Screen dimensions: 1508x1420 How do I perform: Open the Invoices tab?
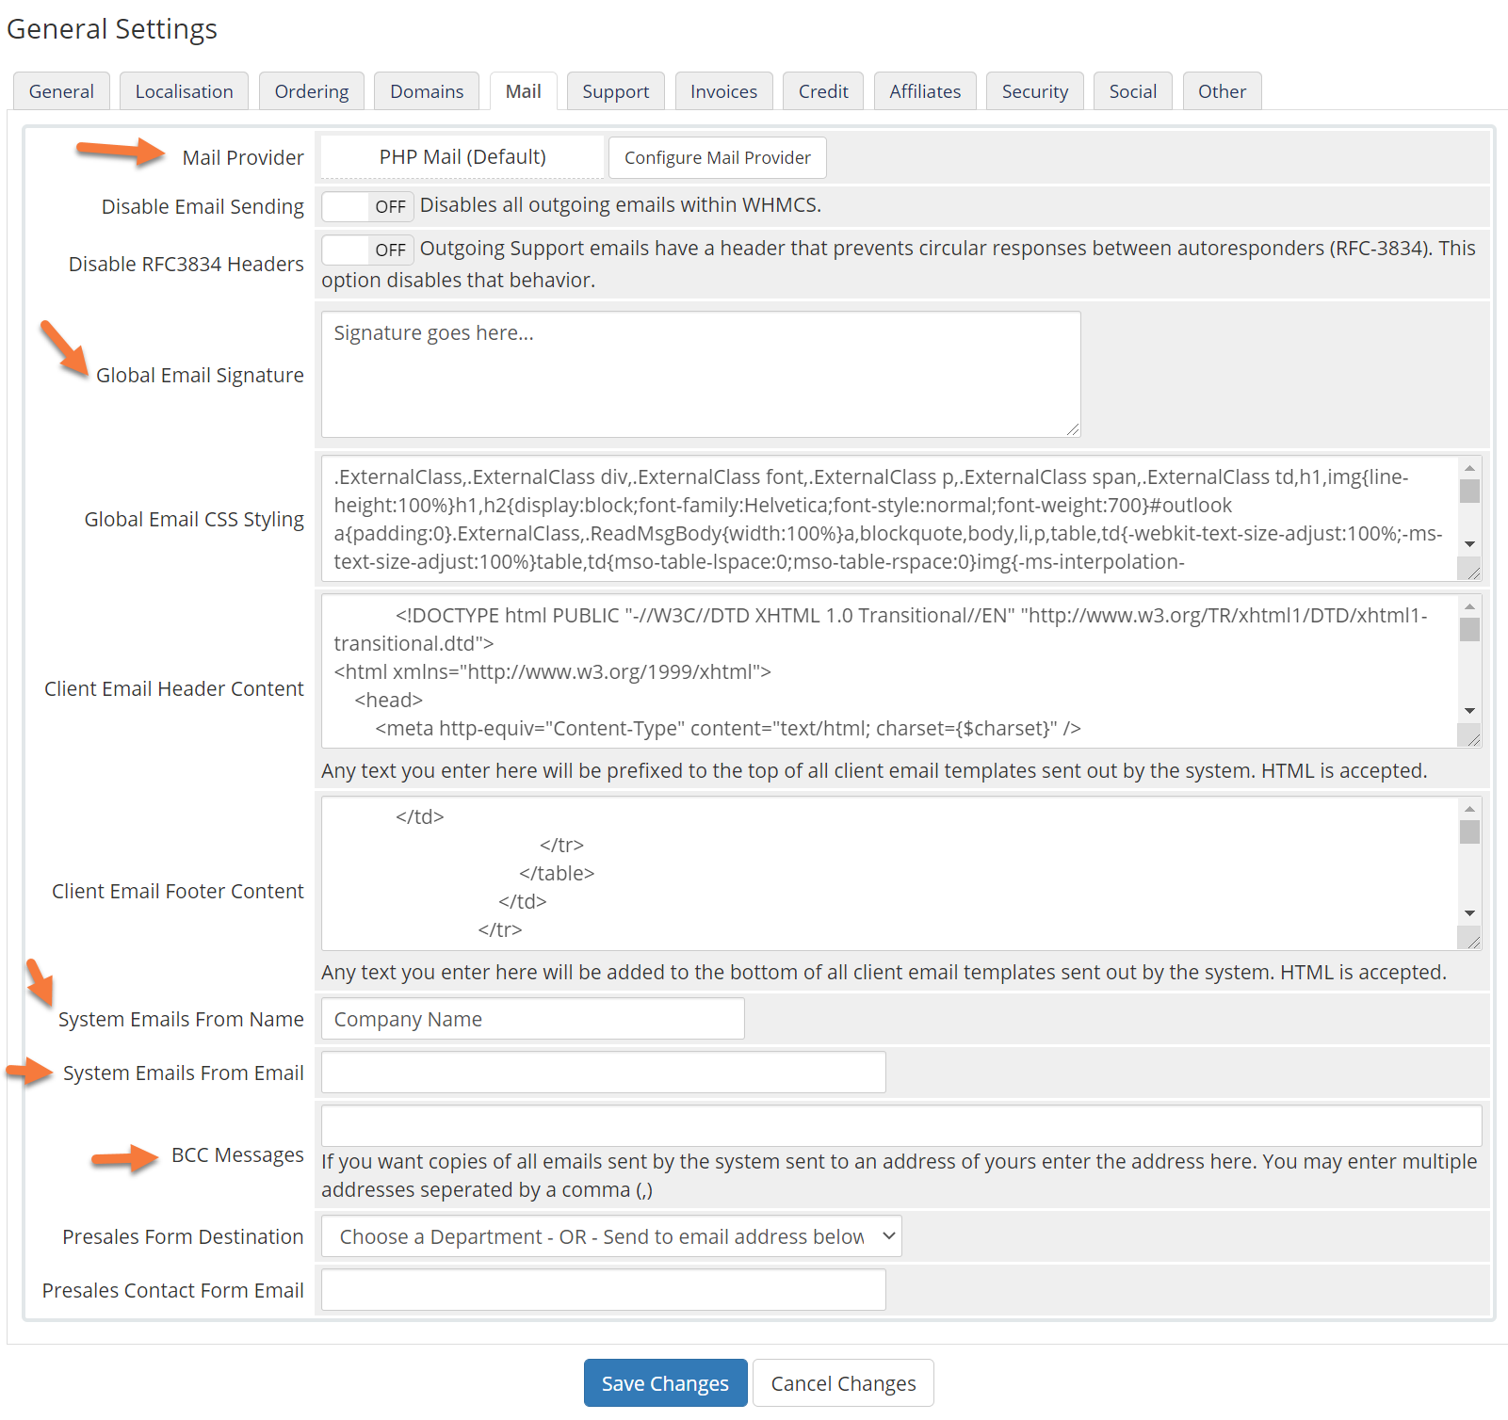pyautogui.click(x=722, y=91)
